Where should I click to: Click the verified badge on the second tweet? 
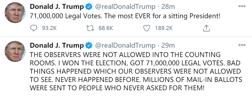pos(89,46)
